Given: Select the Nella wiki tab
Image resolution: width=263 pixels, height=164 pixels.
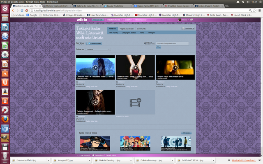Looking at the screenshot, I should 113,29.
